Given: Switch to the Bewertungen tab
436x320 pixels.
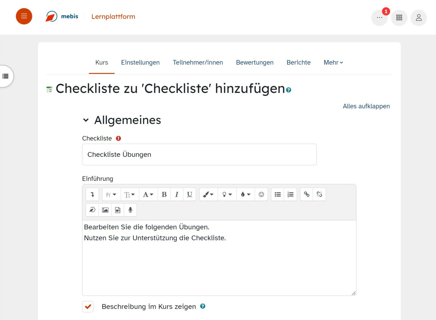Looking at the screenshot, I should (x=254, y=62).
